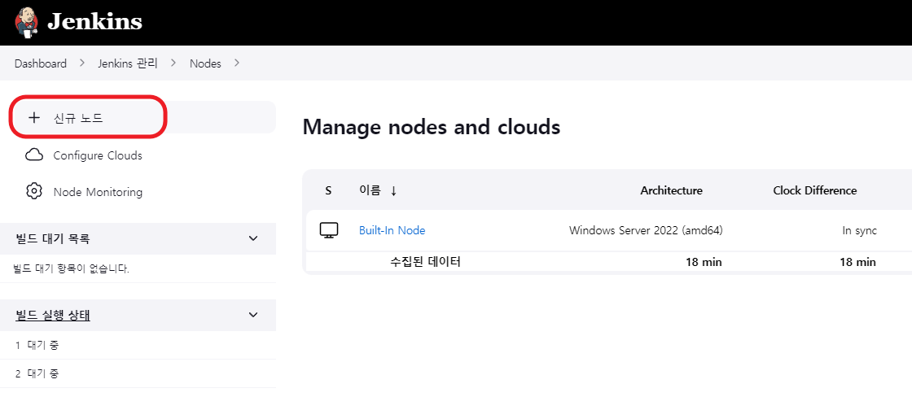Click the cloud icon for Configure Clouds
The height and width of the screenshot is (410, 912).
[34, 155]
